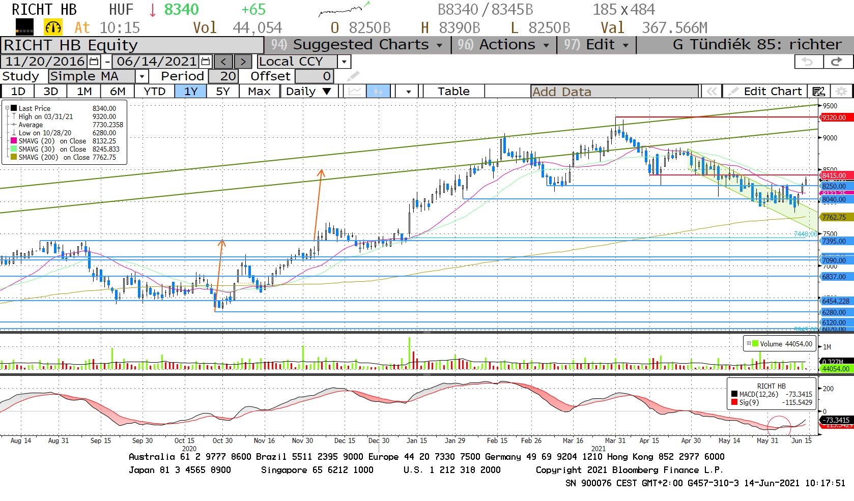854x501 pixels.
Task: Open the Simple MA study dropdown
Action: (142, 76)
